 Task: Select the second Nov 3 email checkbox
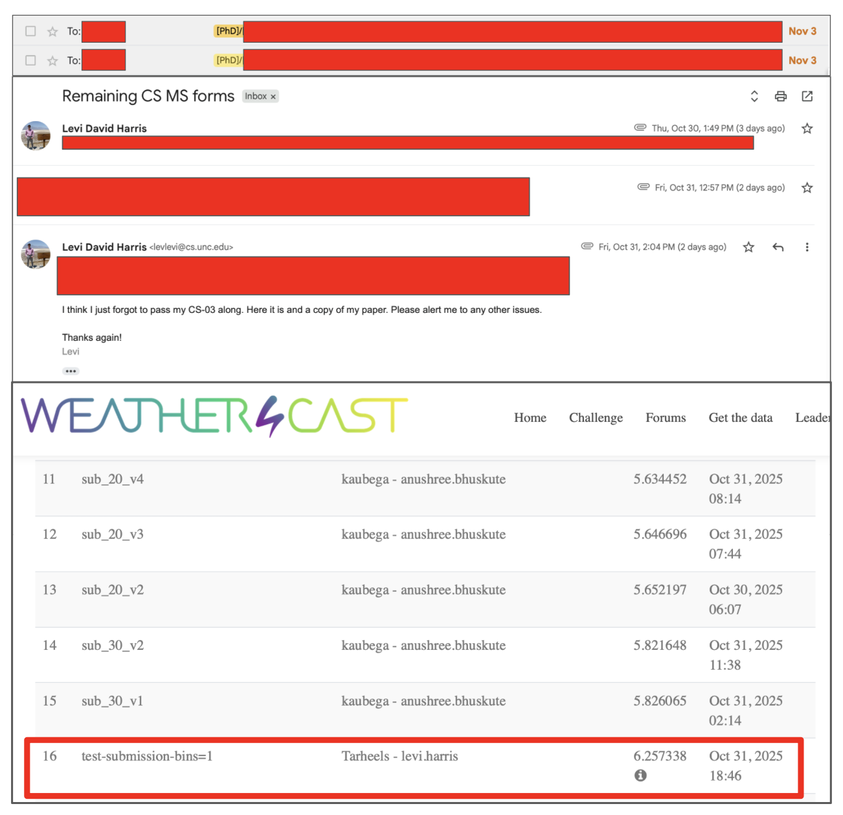click(30, 60)
